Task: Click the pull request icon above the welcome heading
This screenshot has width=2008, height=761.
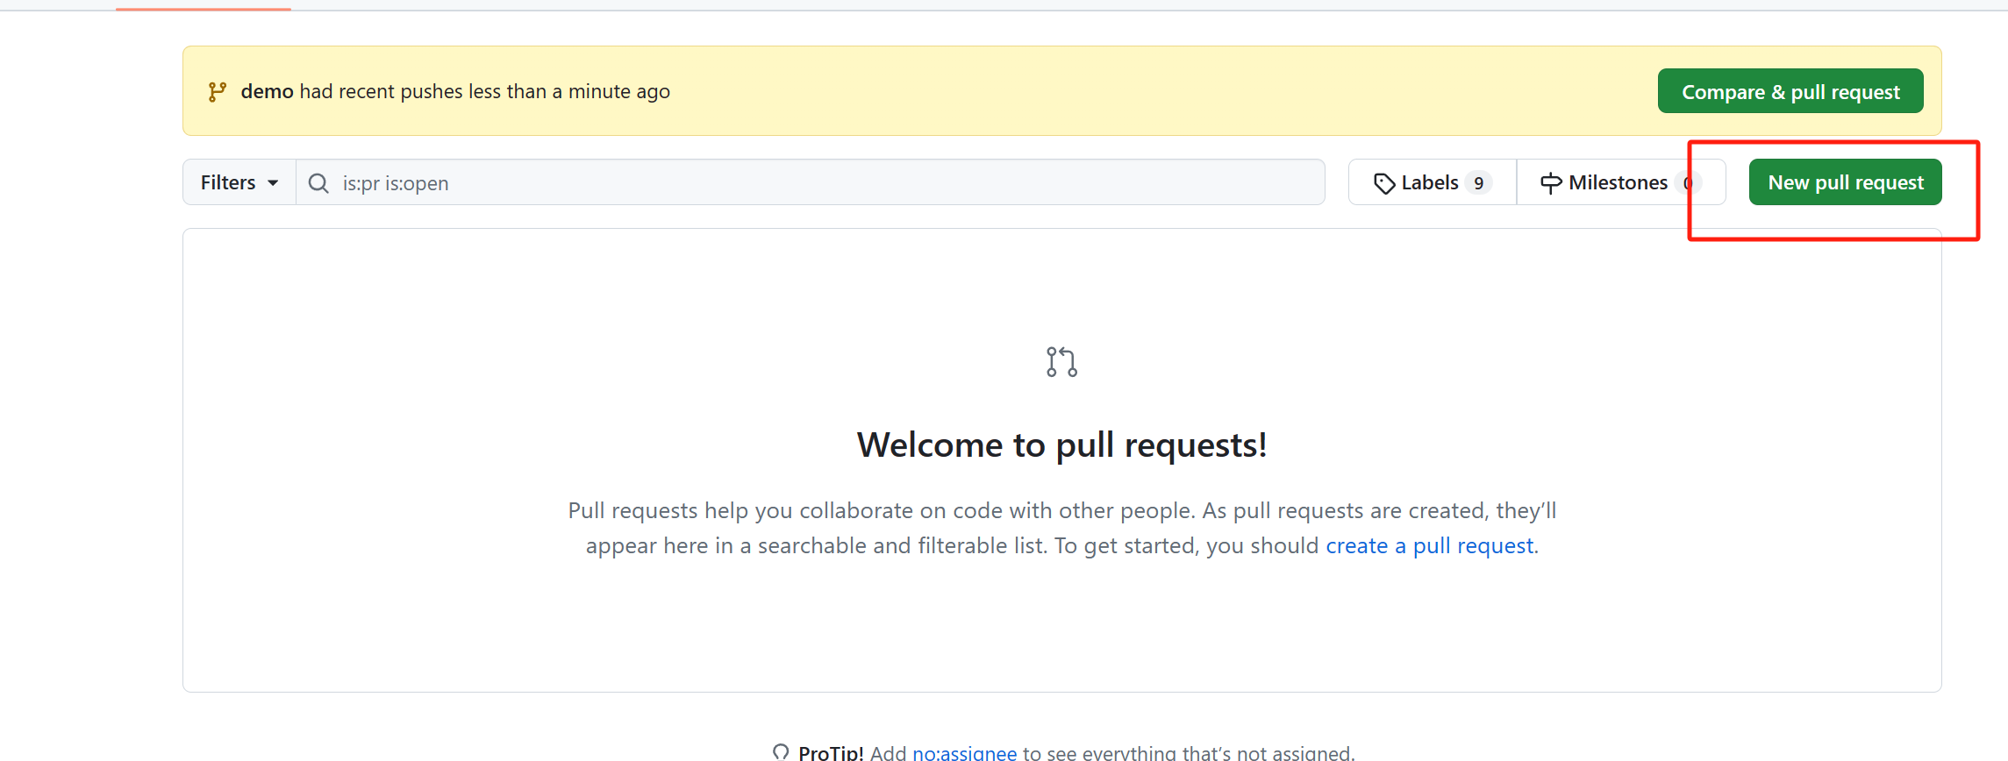Action: (1061, 362)
